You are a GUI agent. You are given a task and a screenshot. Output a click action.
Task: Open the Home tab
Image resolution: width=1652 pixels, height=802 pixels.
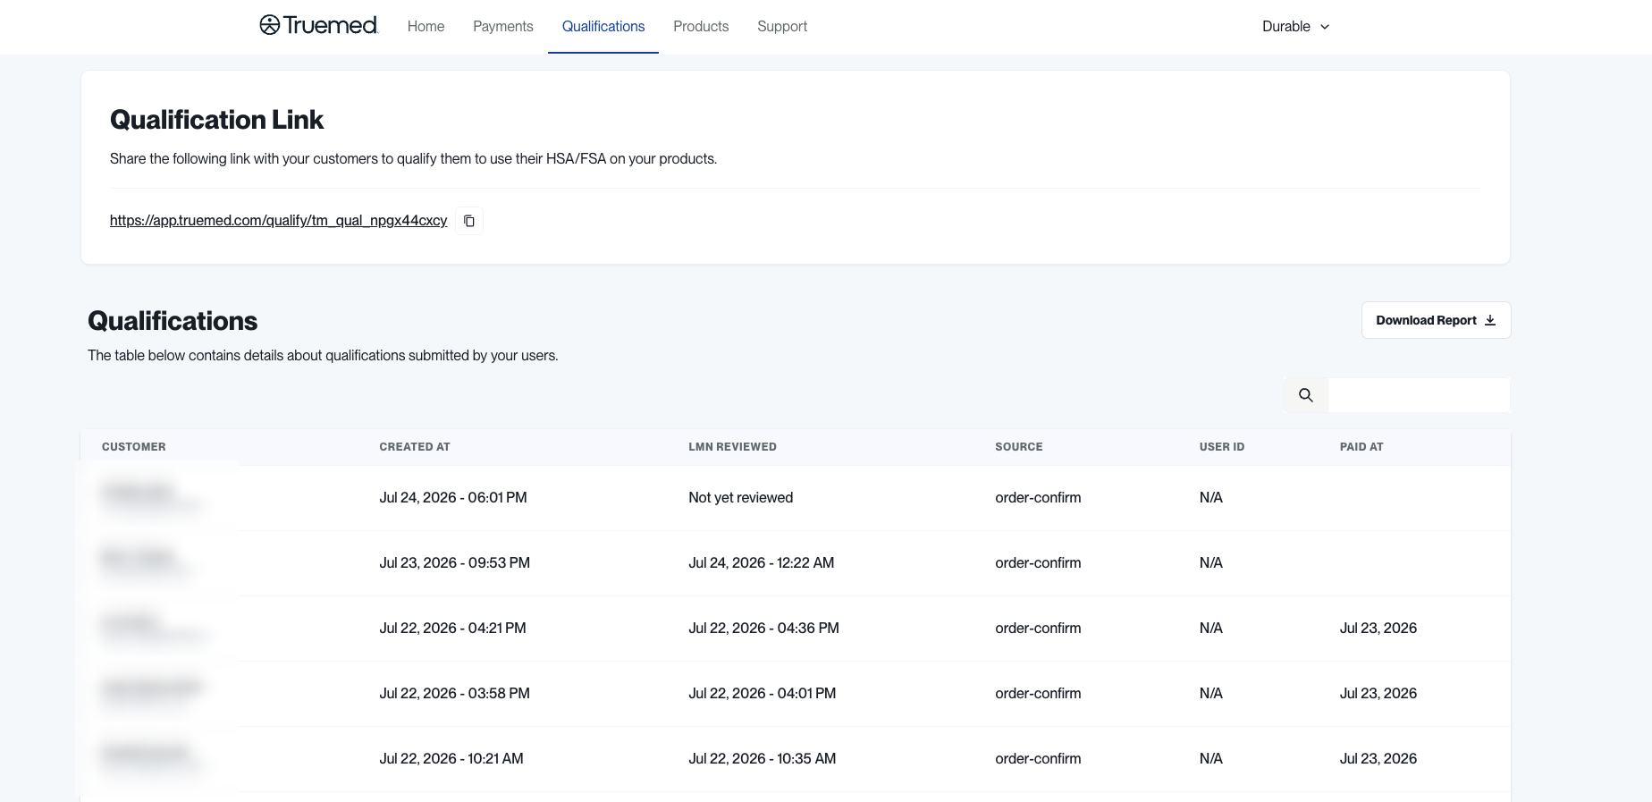click(x=426, y=27)
